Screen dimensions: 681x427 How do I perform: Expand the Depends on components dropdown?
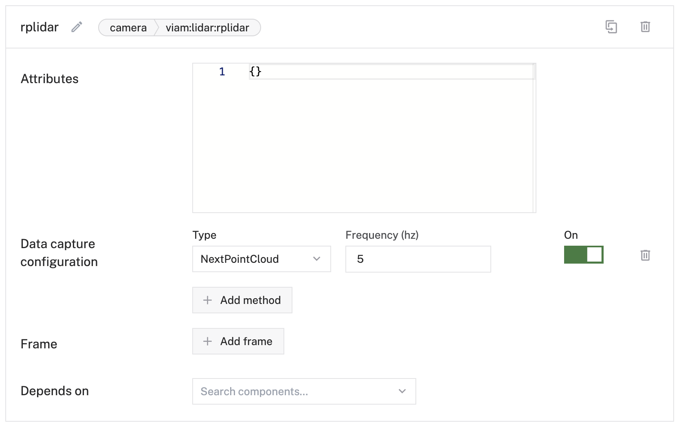tap(303, 391)
